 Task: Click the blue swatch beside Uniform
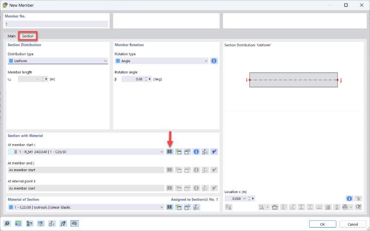coord(11,61)
